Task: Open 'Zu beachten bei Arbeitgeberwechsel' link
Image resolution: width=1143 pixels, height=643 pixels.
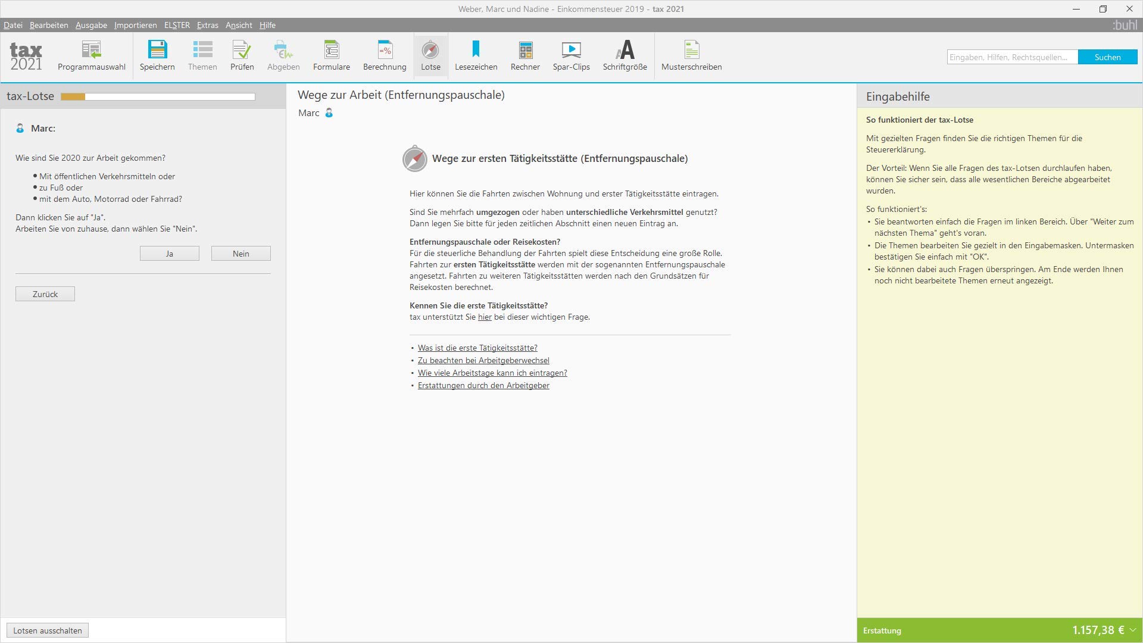Action: pyautogui.click(x=483, y=361)
